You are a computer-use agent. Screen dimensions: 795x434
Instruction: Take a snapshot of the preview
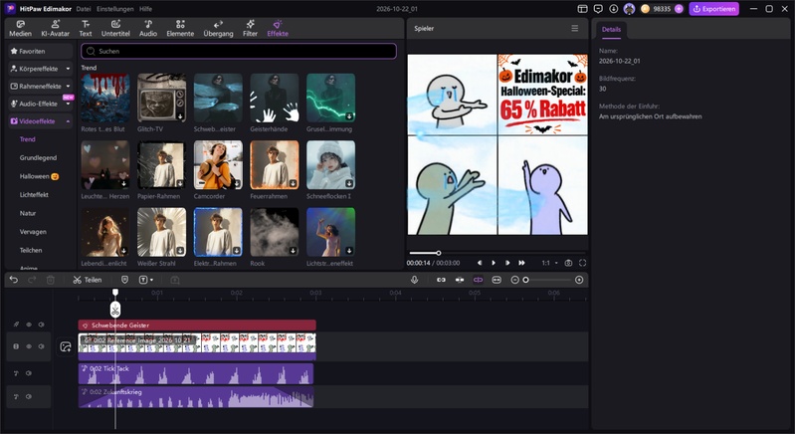(568, 263)
